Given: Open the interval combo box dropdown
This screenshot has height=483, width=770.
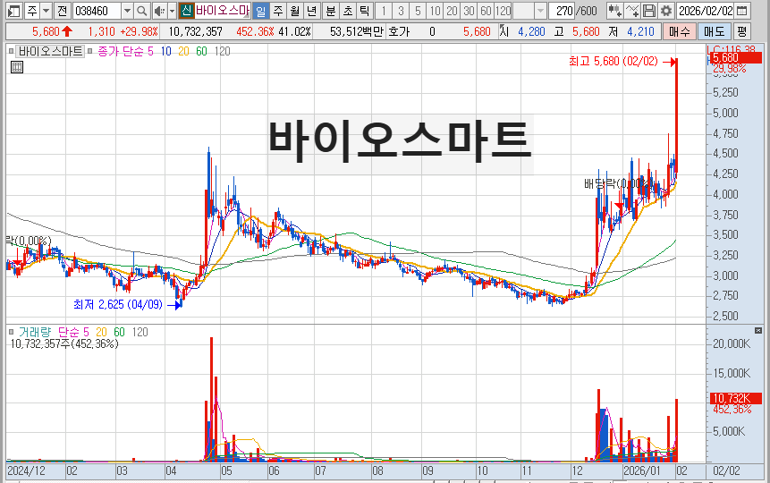Looking at the screenshot, I should coord(540,11).
